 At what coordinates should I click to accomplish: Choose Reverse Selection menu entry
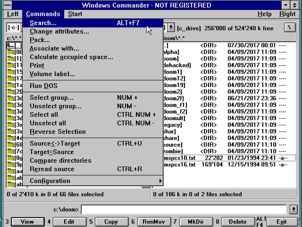pos(93,132)
